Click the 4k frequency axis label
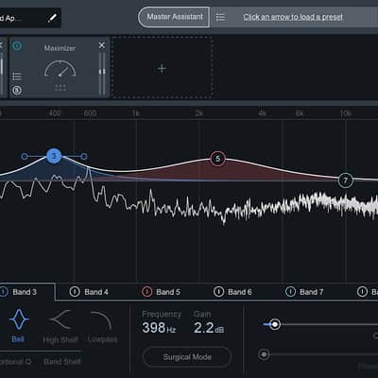The height and width of the screenshot is (378, 378). (262, 112)
